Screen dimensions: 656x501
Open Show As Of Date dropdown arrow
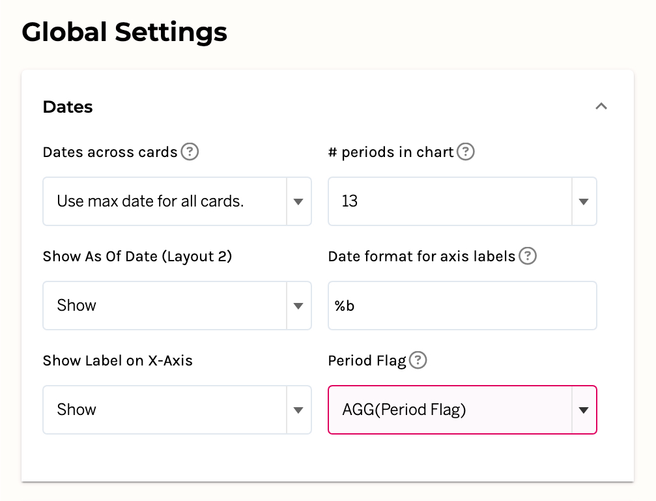tap(298, 306)
